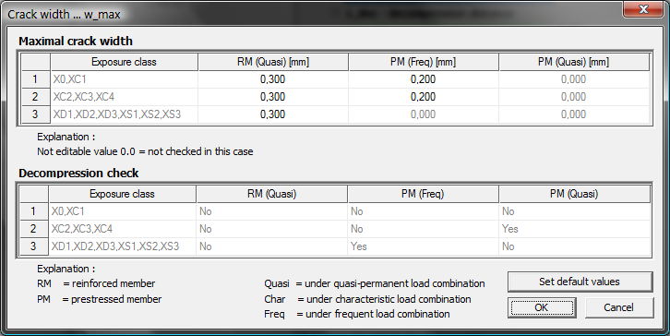Viewport: 670px width, 336px height.
Task: Click RM (Quasi) [mm] column header
Action: 273,62
